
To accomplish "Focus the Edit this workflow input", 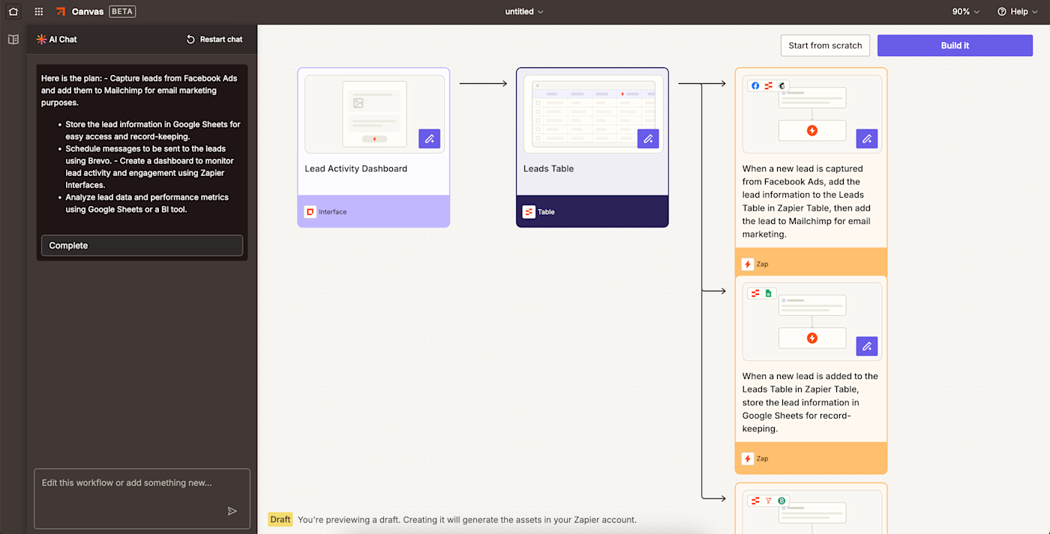I will 142,499.
